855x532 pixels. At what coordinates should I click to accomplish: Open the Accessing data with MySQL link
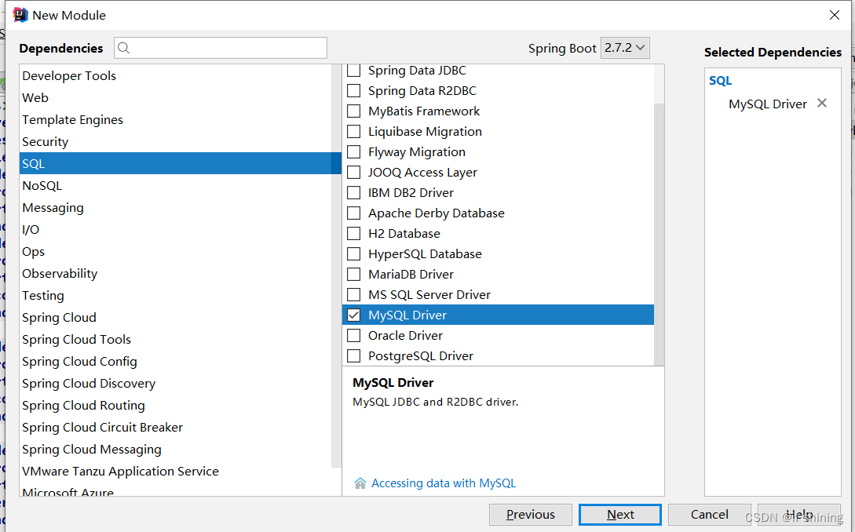tap(444, 483)
